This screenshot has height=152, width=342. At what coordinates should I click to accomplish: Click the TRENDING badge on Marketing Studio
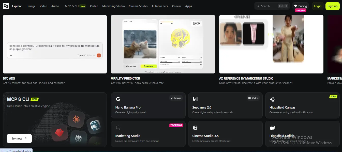[176, 125]
